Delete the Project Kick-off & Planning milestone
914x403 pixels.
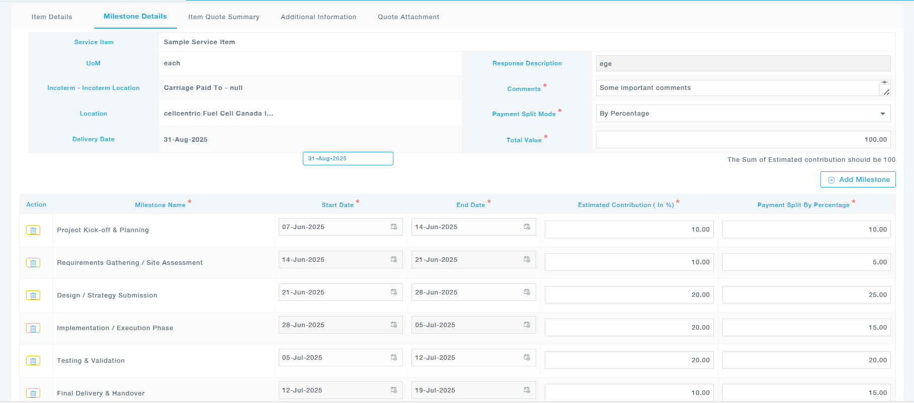[x=33, y=230]
